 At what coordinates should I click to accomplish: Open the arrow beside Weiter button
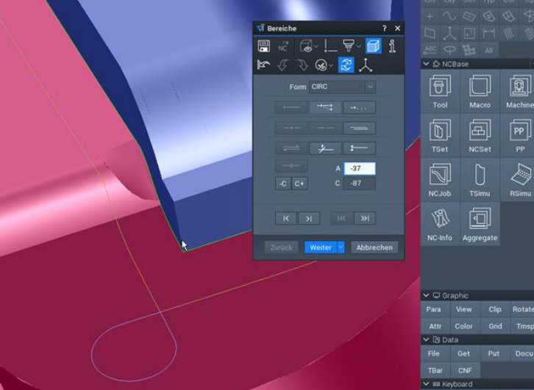[x=341, y=248]
